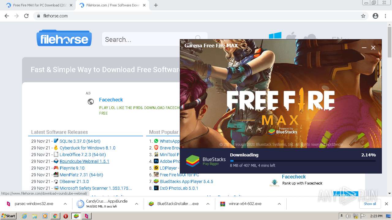Select Windows platform icon on FileHorse
The width and height of the screenshot is (392, 220).
click(275, 36)
